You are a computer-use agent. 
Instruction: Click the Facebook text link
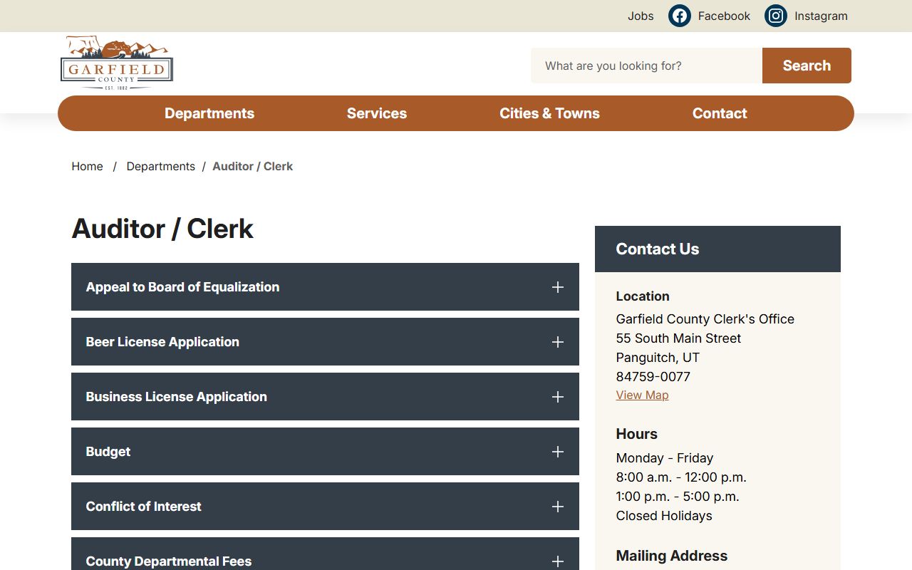click(724, 16)
